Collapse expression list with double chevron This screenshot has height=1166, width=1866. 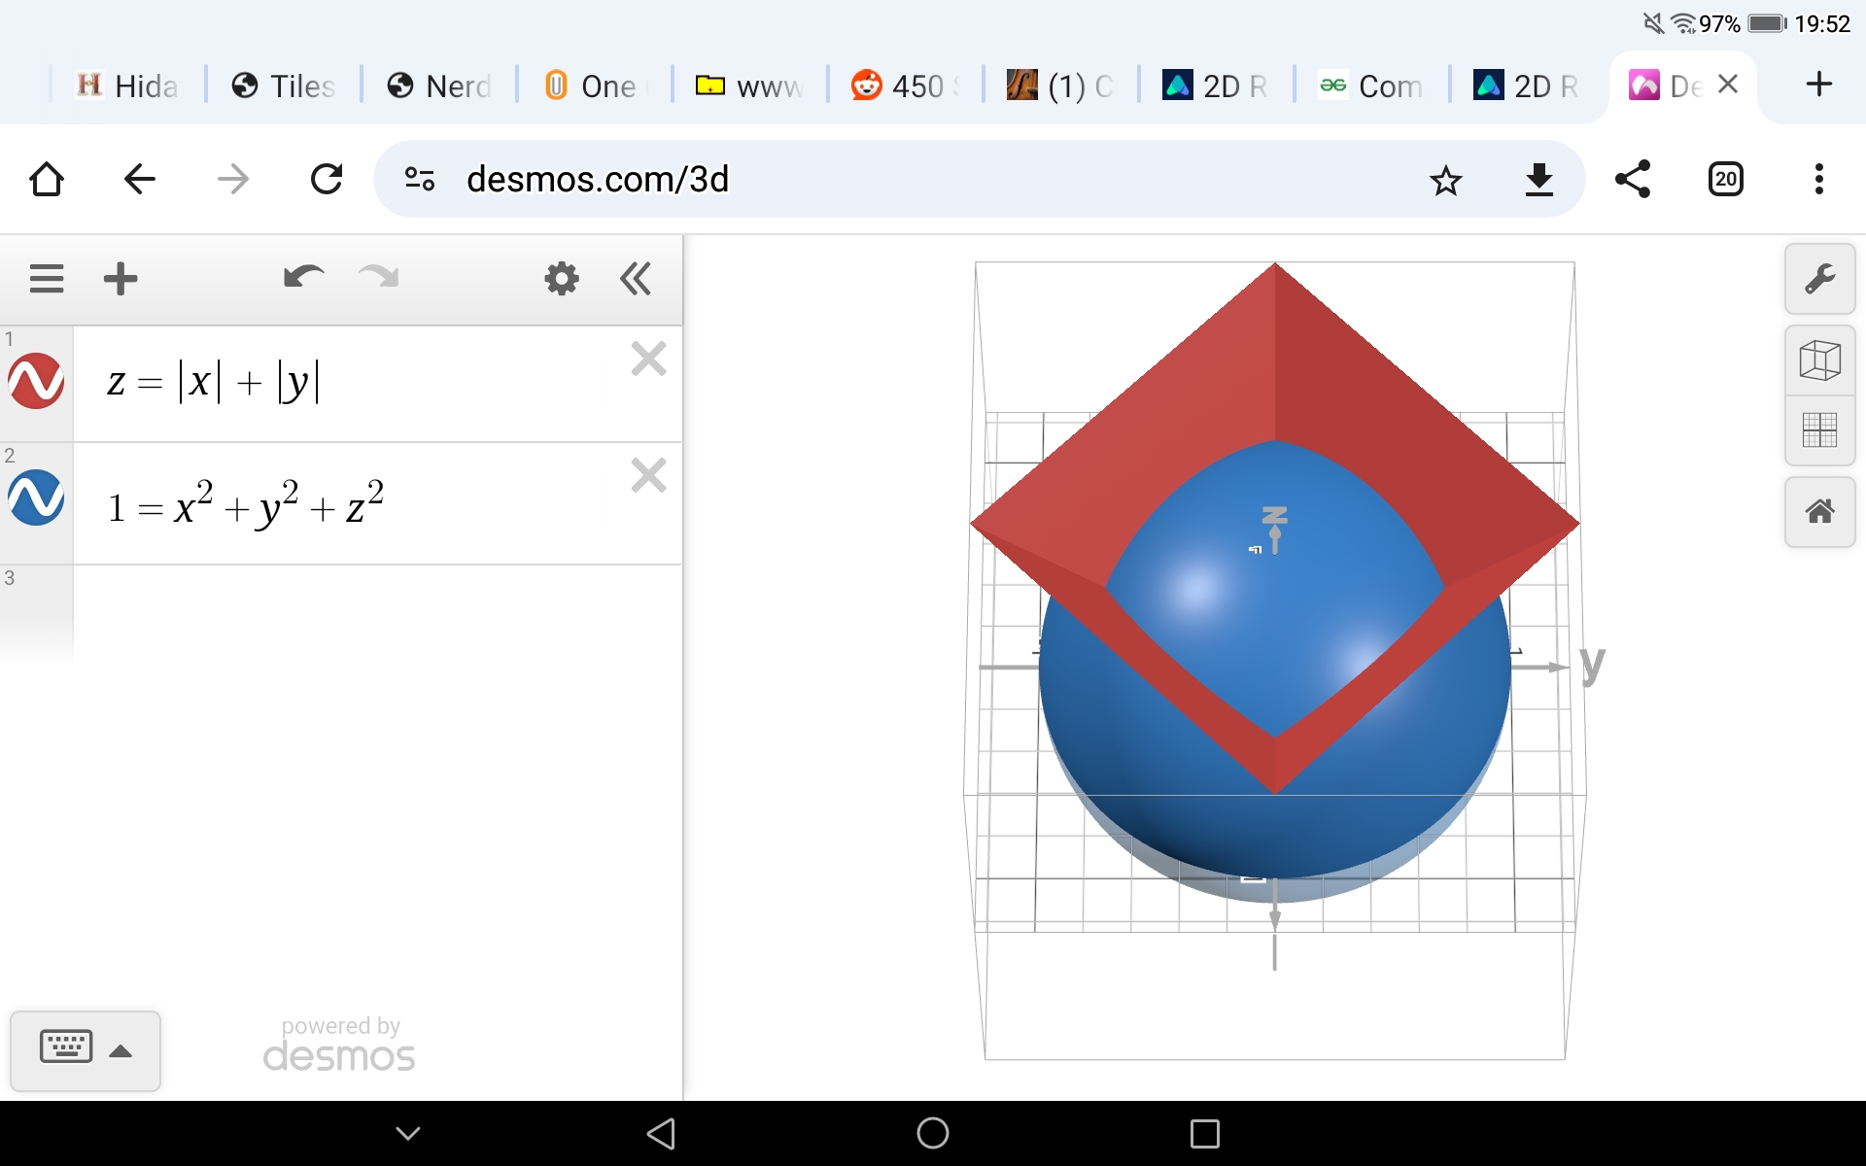636,279
